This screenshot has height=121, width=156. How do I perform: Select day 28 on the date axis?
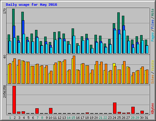point(133,118)
